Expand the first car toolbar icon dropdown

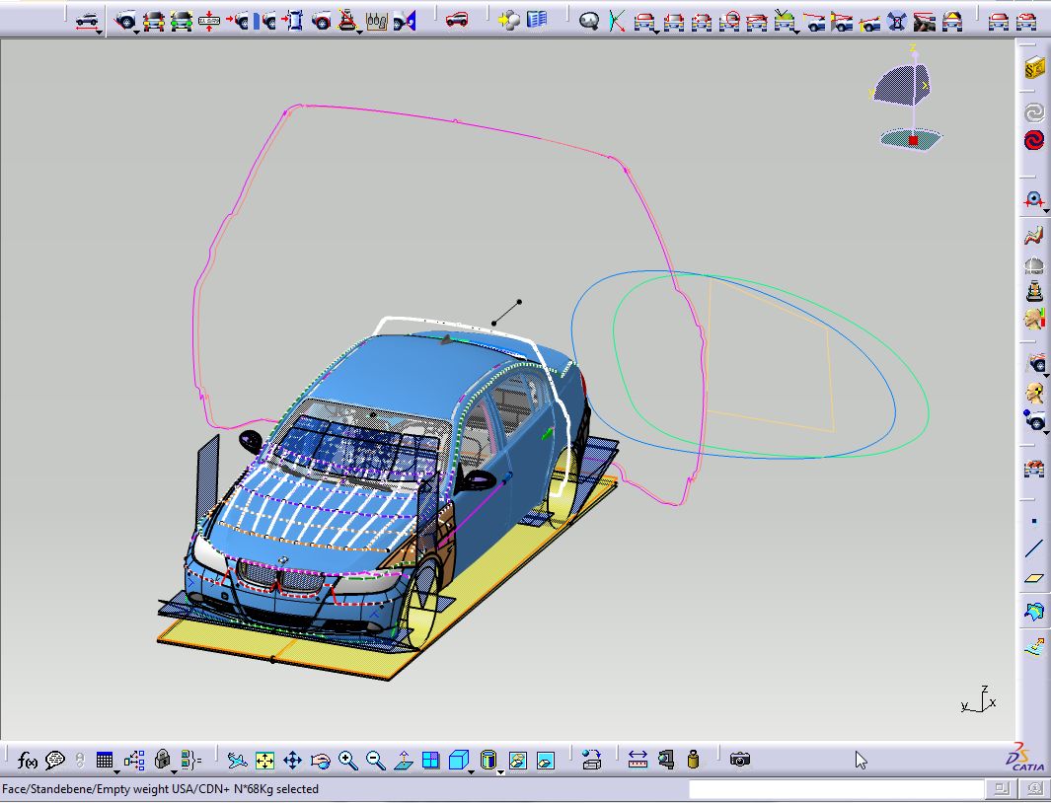101,32
